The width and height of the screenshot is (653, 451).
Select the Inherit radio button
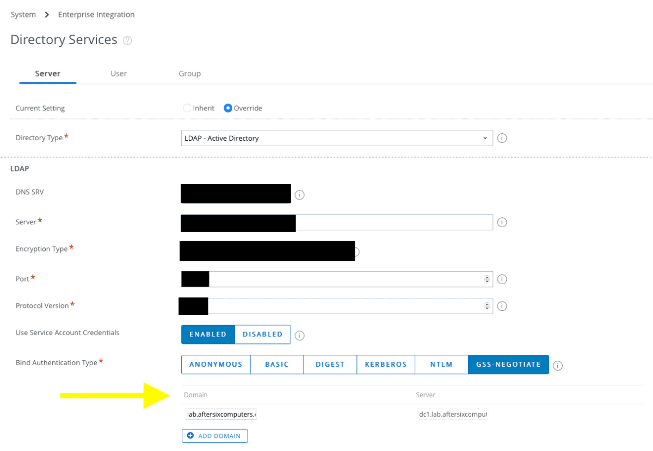click(187, 108)
